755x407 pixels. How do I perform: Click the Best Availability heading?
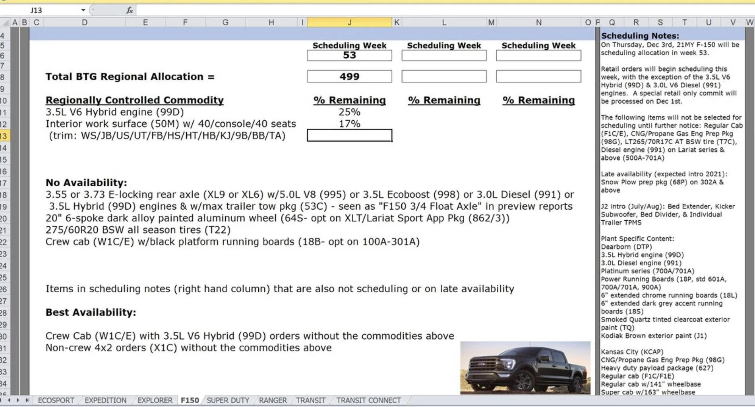click(x=91, y=312)
